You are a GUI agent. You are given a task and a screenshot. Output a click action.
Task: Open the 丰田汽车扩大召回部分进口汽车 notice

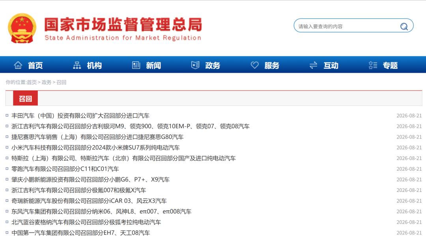coord(80,116)
